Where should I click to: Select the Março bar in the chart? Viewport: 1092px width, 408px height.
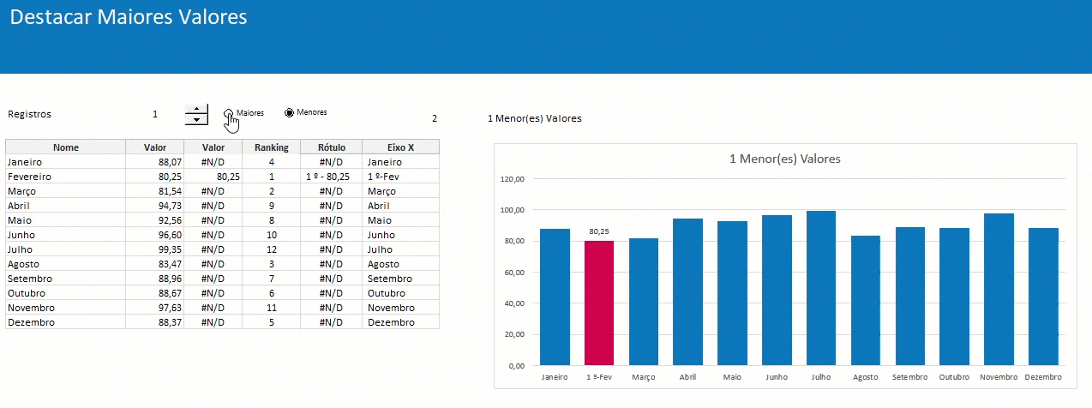click(644, 302)
